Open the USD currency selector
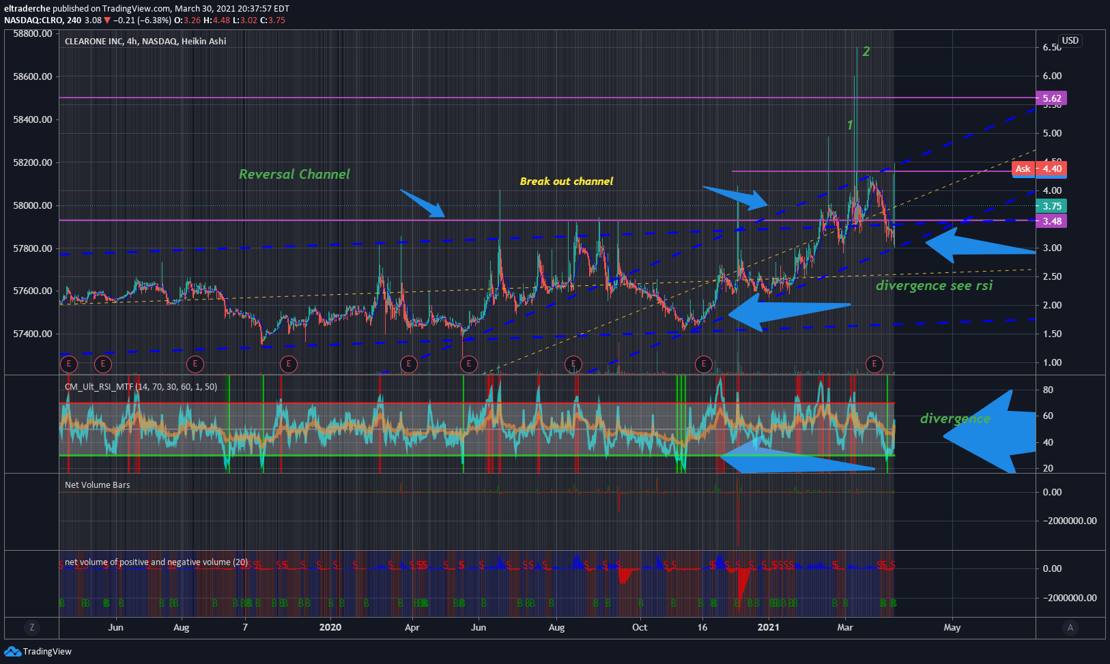 pyautogui.click(x=1070, y=40)
